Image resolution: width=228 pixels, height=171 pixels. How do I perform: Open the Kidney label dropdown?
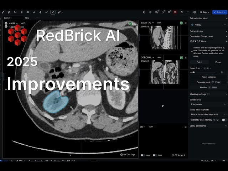(x=208, y=25)
